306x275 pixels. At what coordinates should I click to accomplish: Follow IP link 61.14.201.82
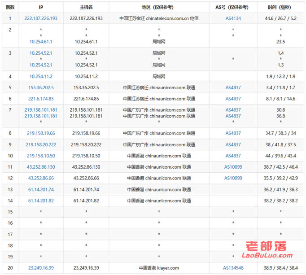41,201
